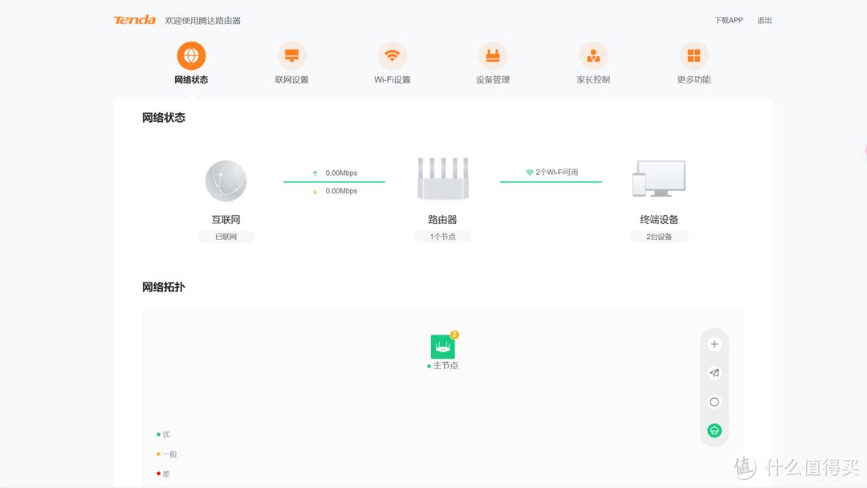Open the Wi-Fi设置 icon
This screenshot has height=488, width=867.
point(392,56)
